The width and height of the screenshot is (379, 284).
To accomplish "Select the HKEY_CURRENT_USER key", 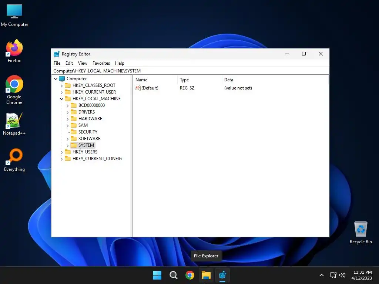I will point(94,92).
